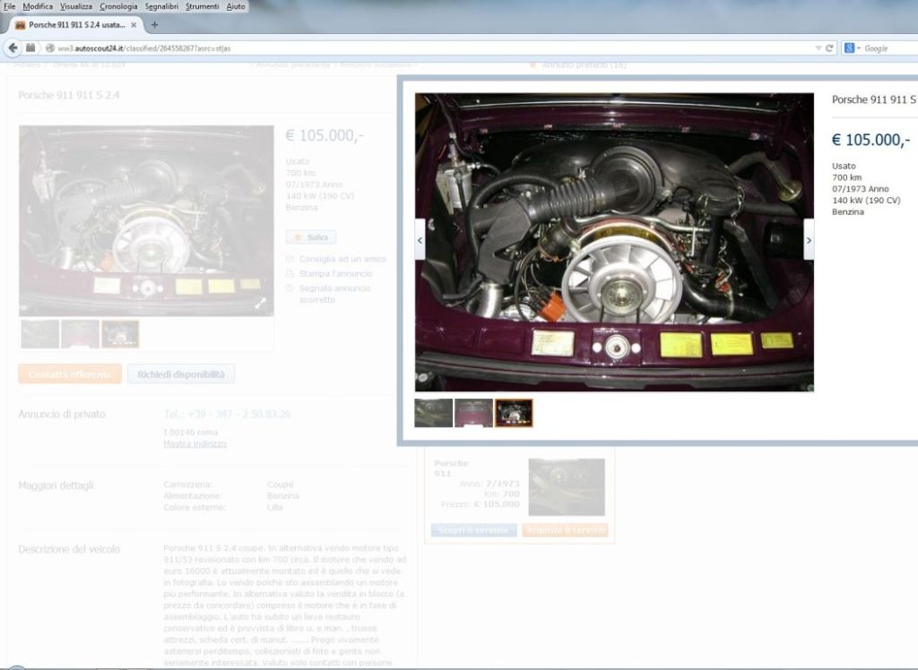Open the first thumbnail in the dimmed listing

(x=39, y=334)
